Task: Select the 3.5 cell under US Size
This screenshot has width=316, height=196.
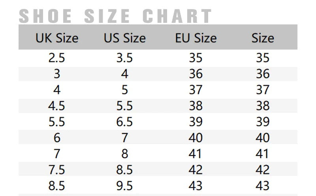Action: pyautogui.click(x=124, y=58)
